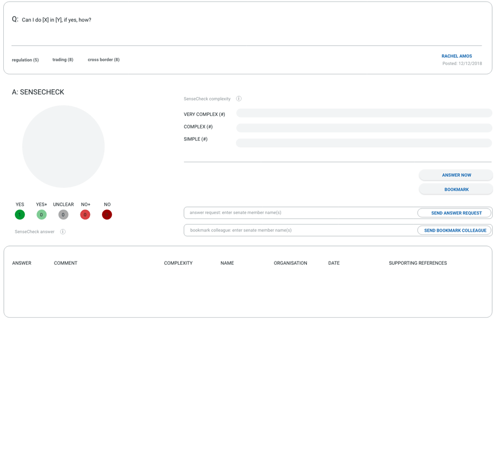Click info icon next to SenseCheck complexity
Screen dimensions: 496x471
pos(239,99)
